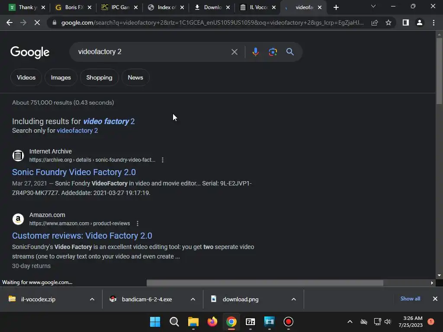443x332 pixels.
Task: Open options for the Internet Archive result
Action: click(x=163, y=160)
